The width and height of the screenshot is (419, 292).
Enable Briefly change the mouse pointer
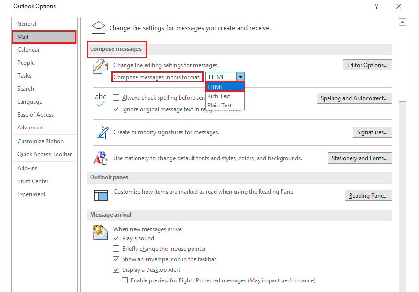[x=116, y=249]
